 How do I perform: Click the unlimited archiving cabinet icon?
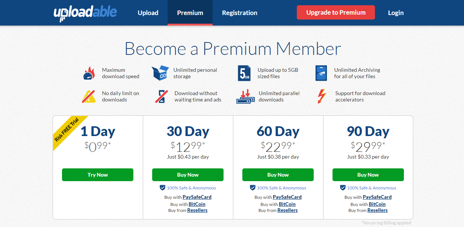(x=321, y=73)
